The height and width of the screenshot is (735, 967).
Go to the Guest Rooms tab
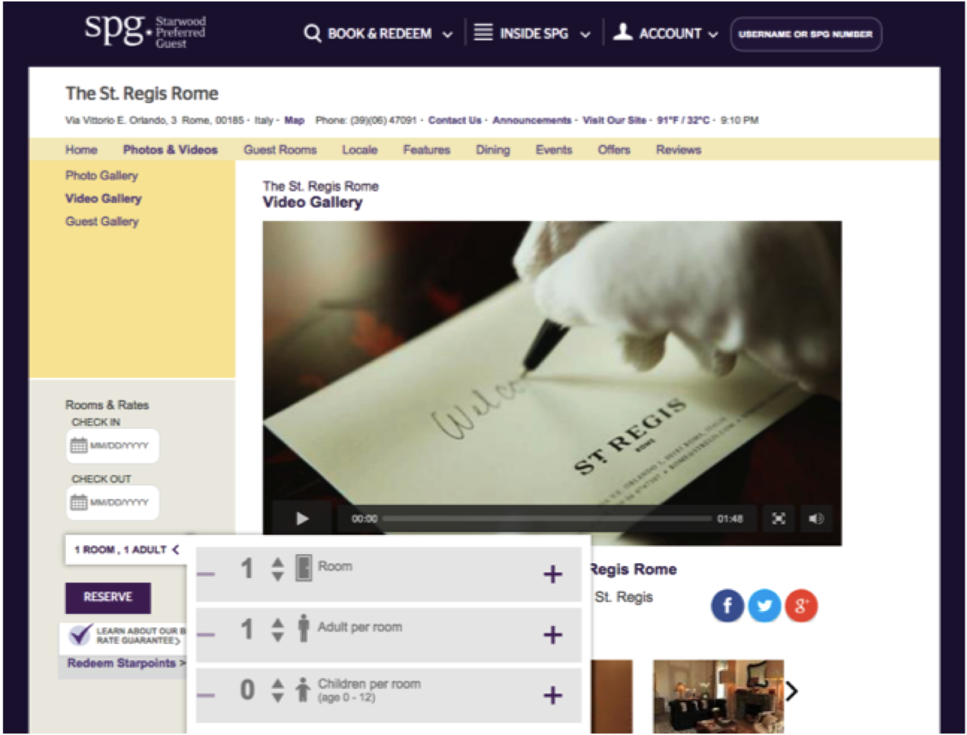point(280,150)
